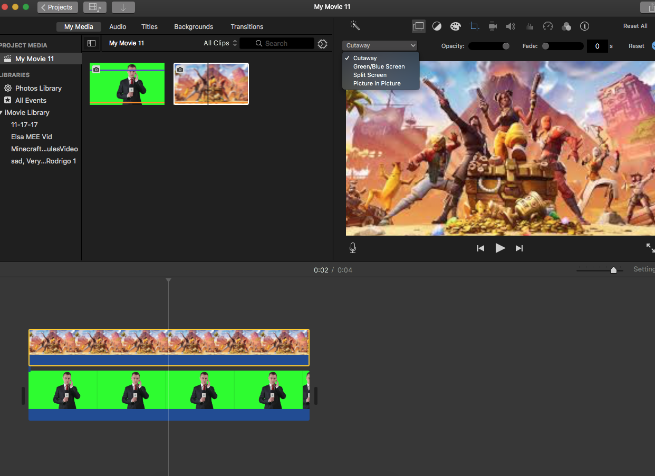Screen dimensions: 655x476
Task: Open the speed speedometer icon
Action: point(548,26)
